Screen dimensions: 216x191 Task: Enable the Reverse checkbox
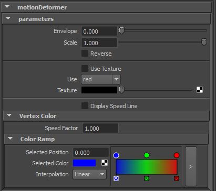pos(85,54)
